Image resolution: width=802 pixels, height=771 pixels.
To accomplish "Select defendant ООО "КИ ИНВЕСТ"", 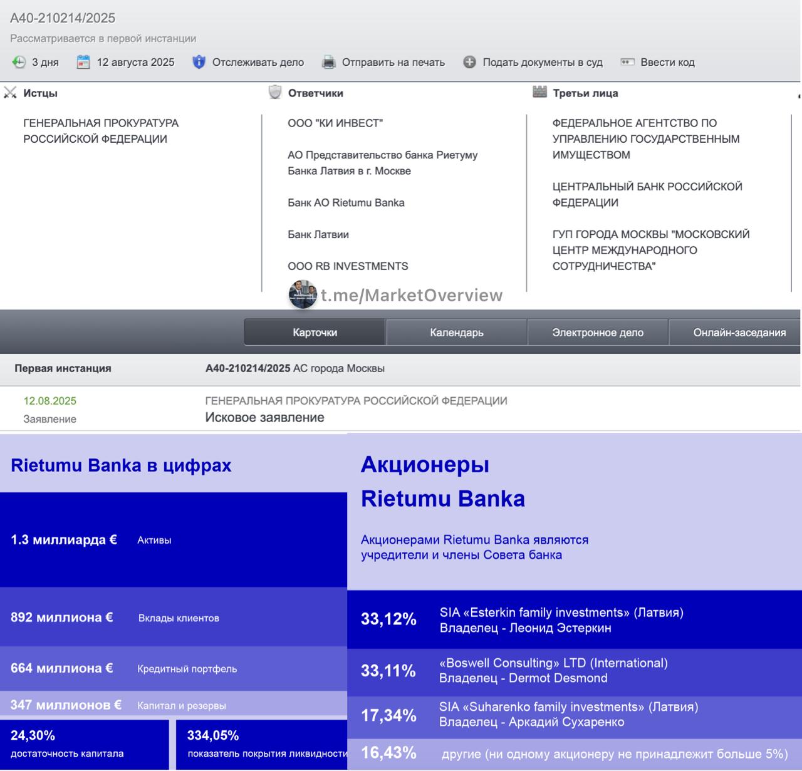I will [x=335, y=123].
